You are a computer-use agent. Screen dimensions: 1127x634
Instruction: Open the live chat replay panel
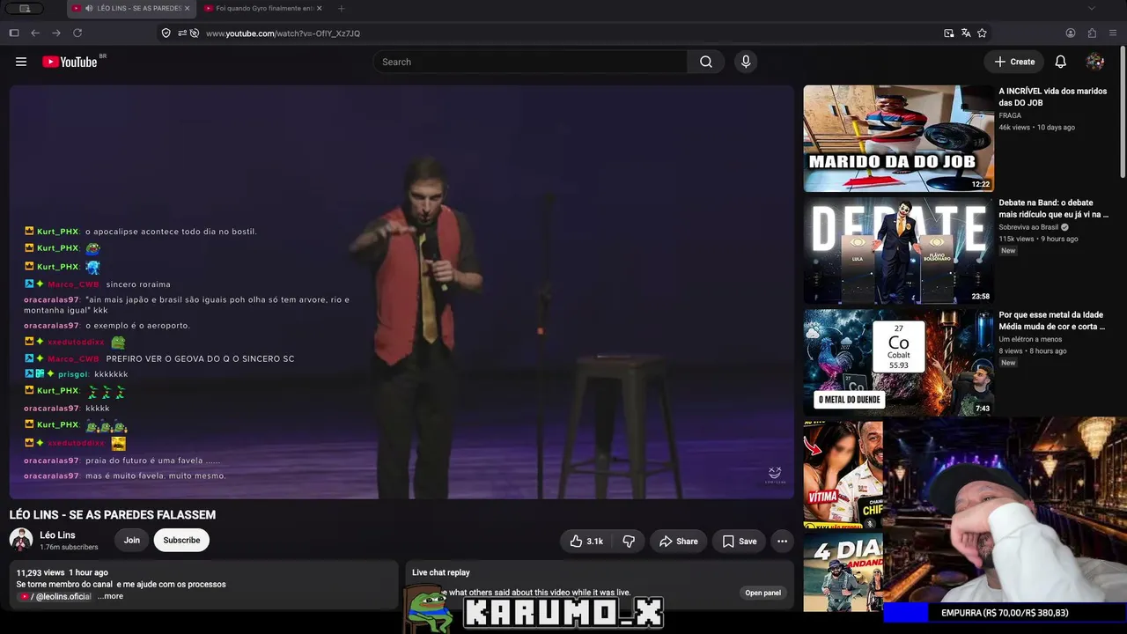click(762, 593)
